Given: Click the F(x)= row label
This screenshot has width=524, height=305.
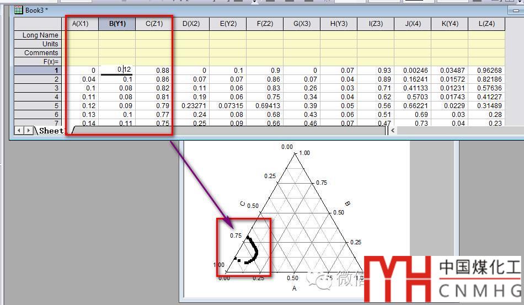Looking at the screenshot, I should [38, 61].
